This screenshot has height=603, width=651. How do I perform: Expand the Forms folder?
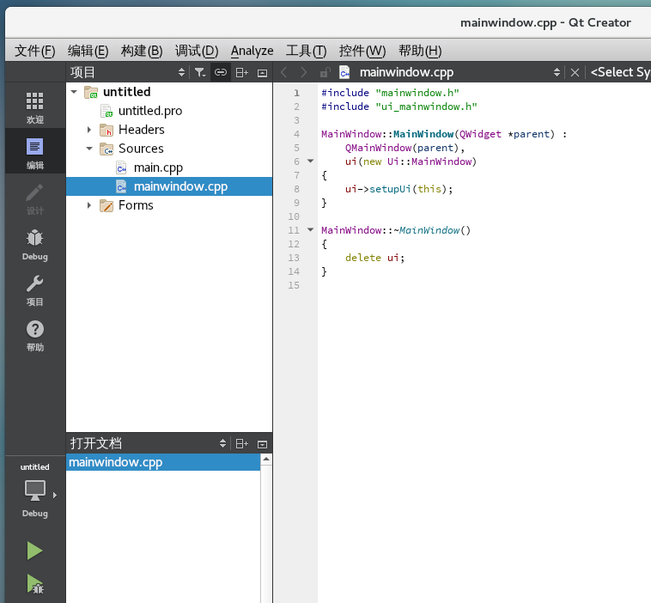(88, 205)
